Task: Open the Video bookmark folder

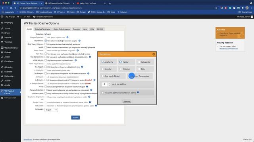Action: point(111,12)
